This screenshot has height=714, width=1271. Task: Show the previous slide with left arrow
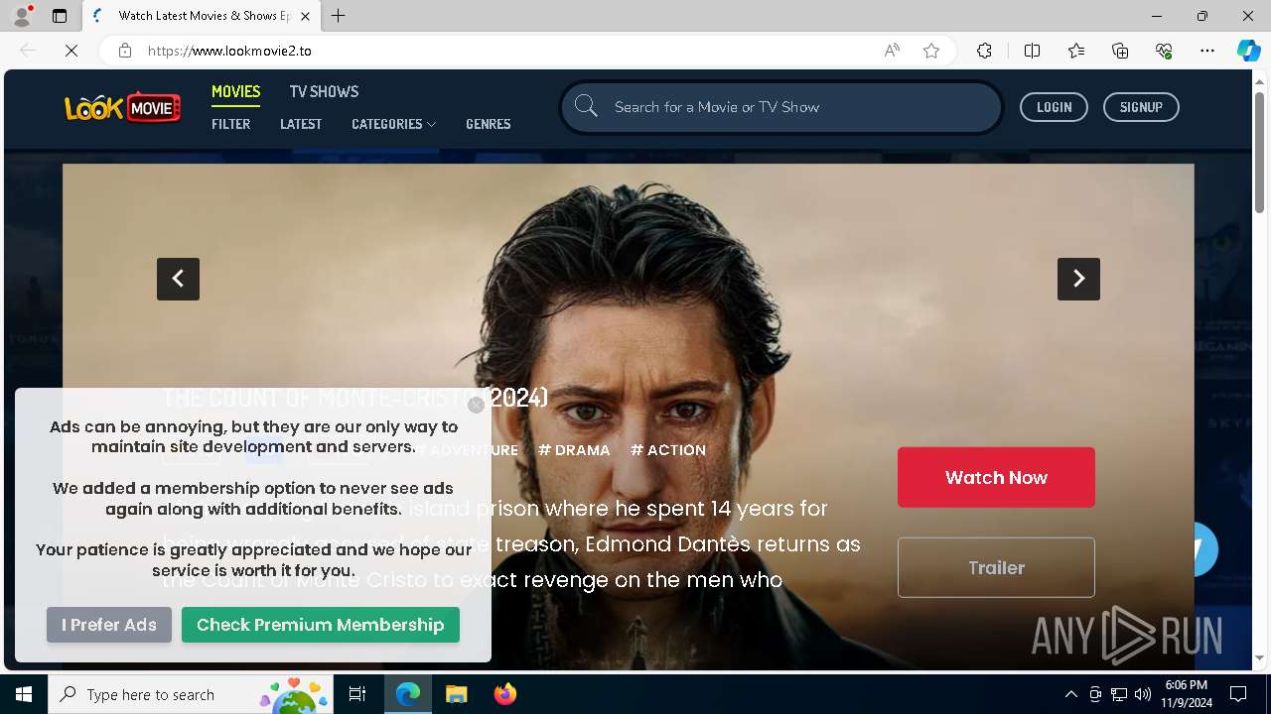(x=178, y=279)
